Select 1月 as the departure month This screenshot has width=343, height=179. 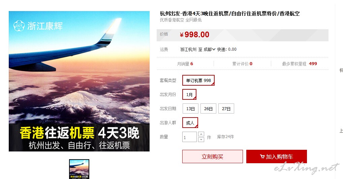(189, 94)
